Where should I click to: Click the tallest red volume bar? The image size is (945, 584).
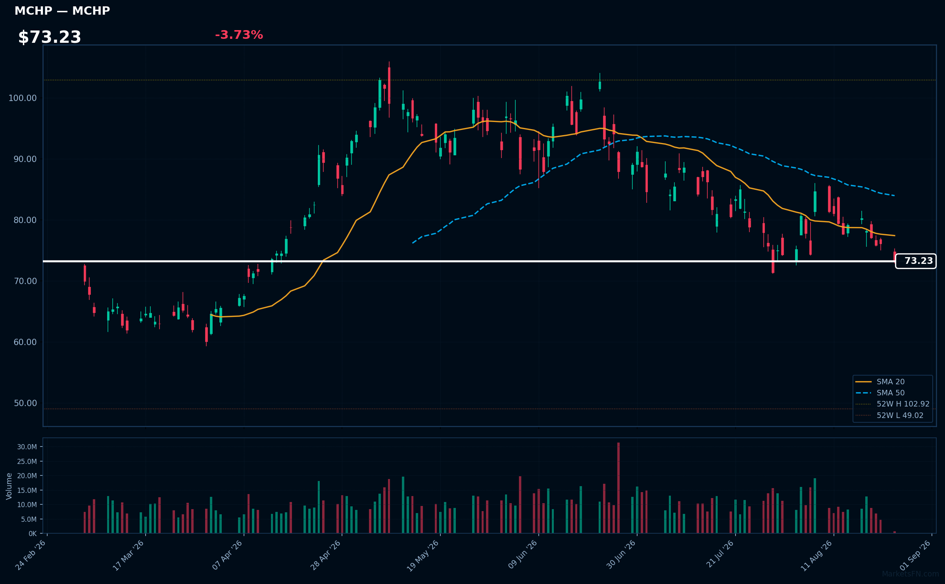tap(618, 488)
